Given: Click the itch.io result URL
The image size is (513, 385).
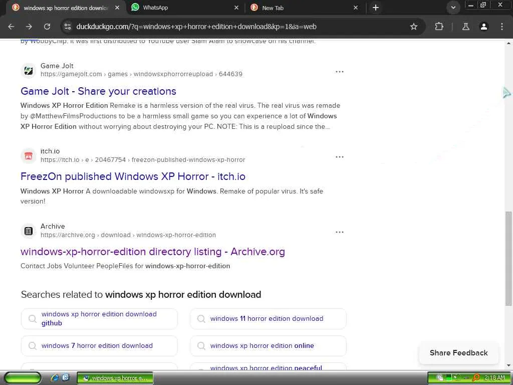Looking at the screenshot, I should pos(143,160).
